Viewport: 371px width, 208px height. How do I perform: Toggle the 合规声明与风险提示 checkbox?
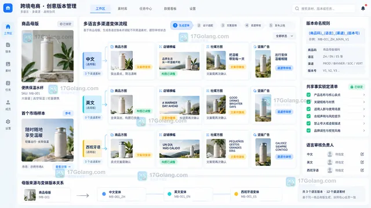coord(308,116)
